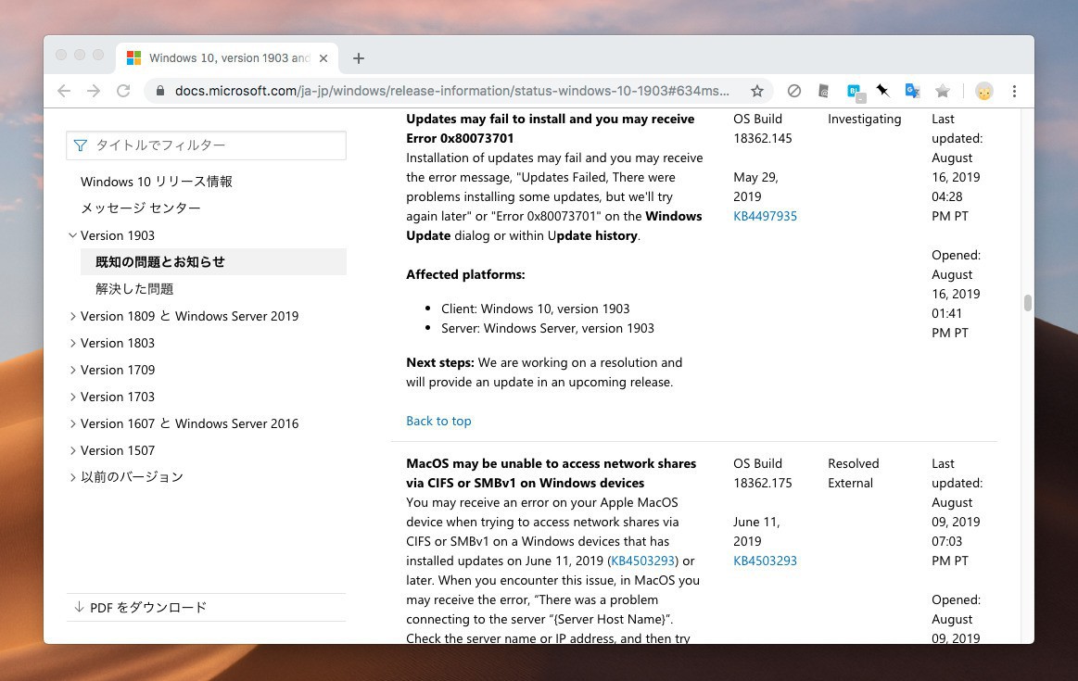1078x681 pixels.
Task: Bookmark this page with the star
Action: 757,91
